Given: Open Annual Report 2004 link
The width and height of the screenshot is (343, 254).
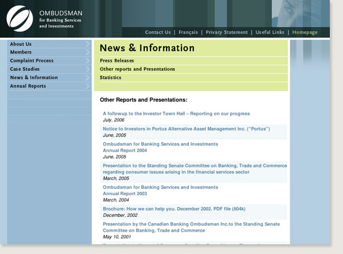Looking at the screenshot, I should click(160, 148).
